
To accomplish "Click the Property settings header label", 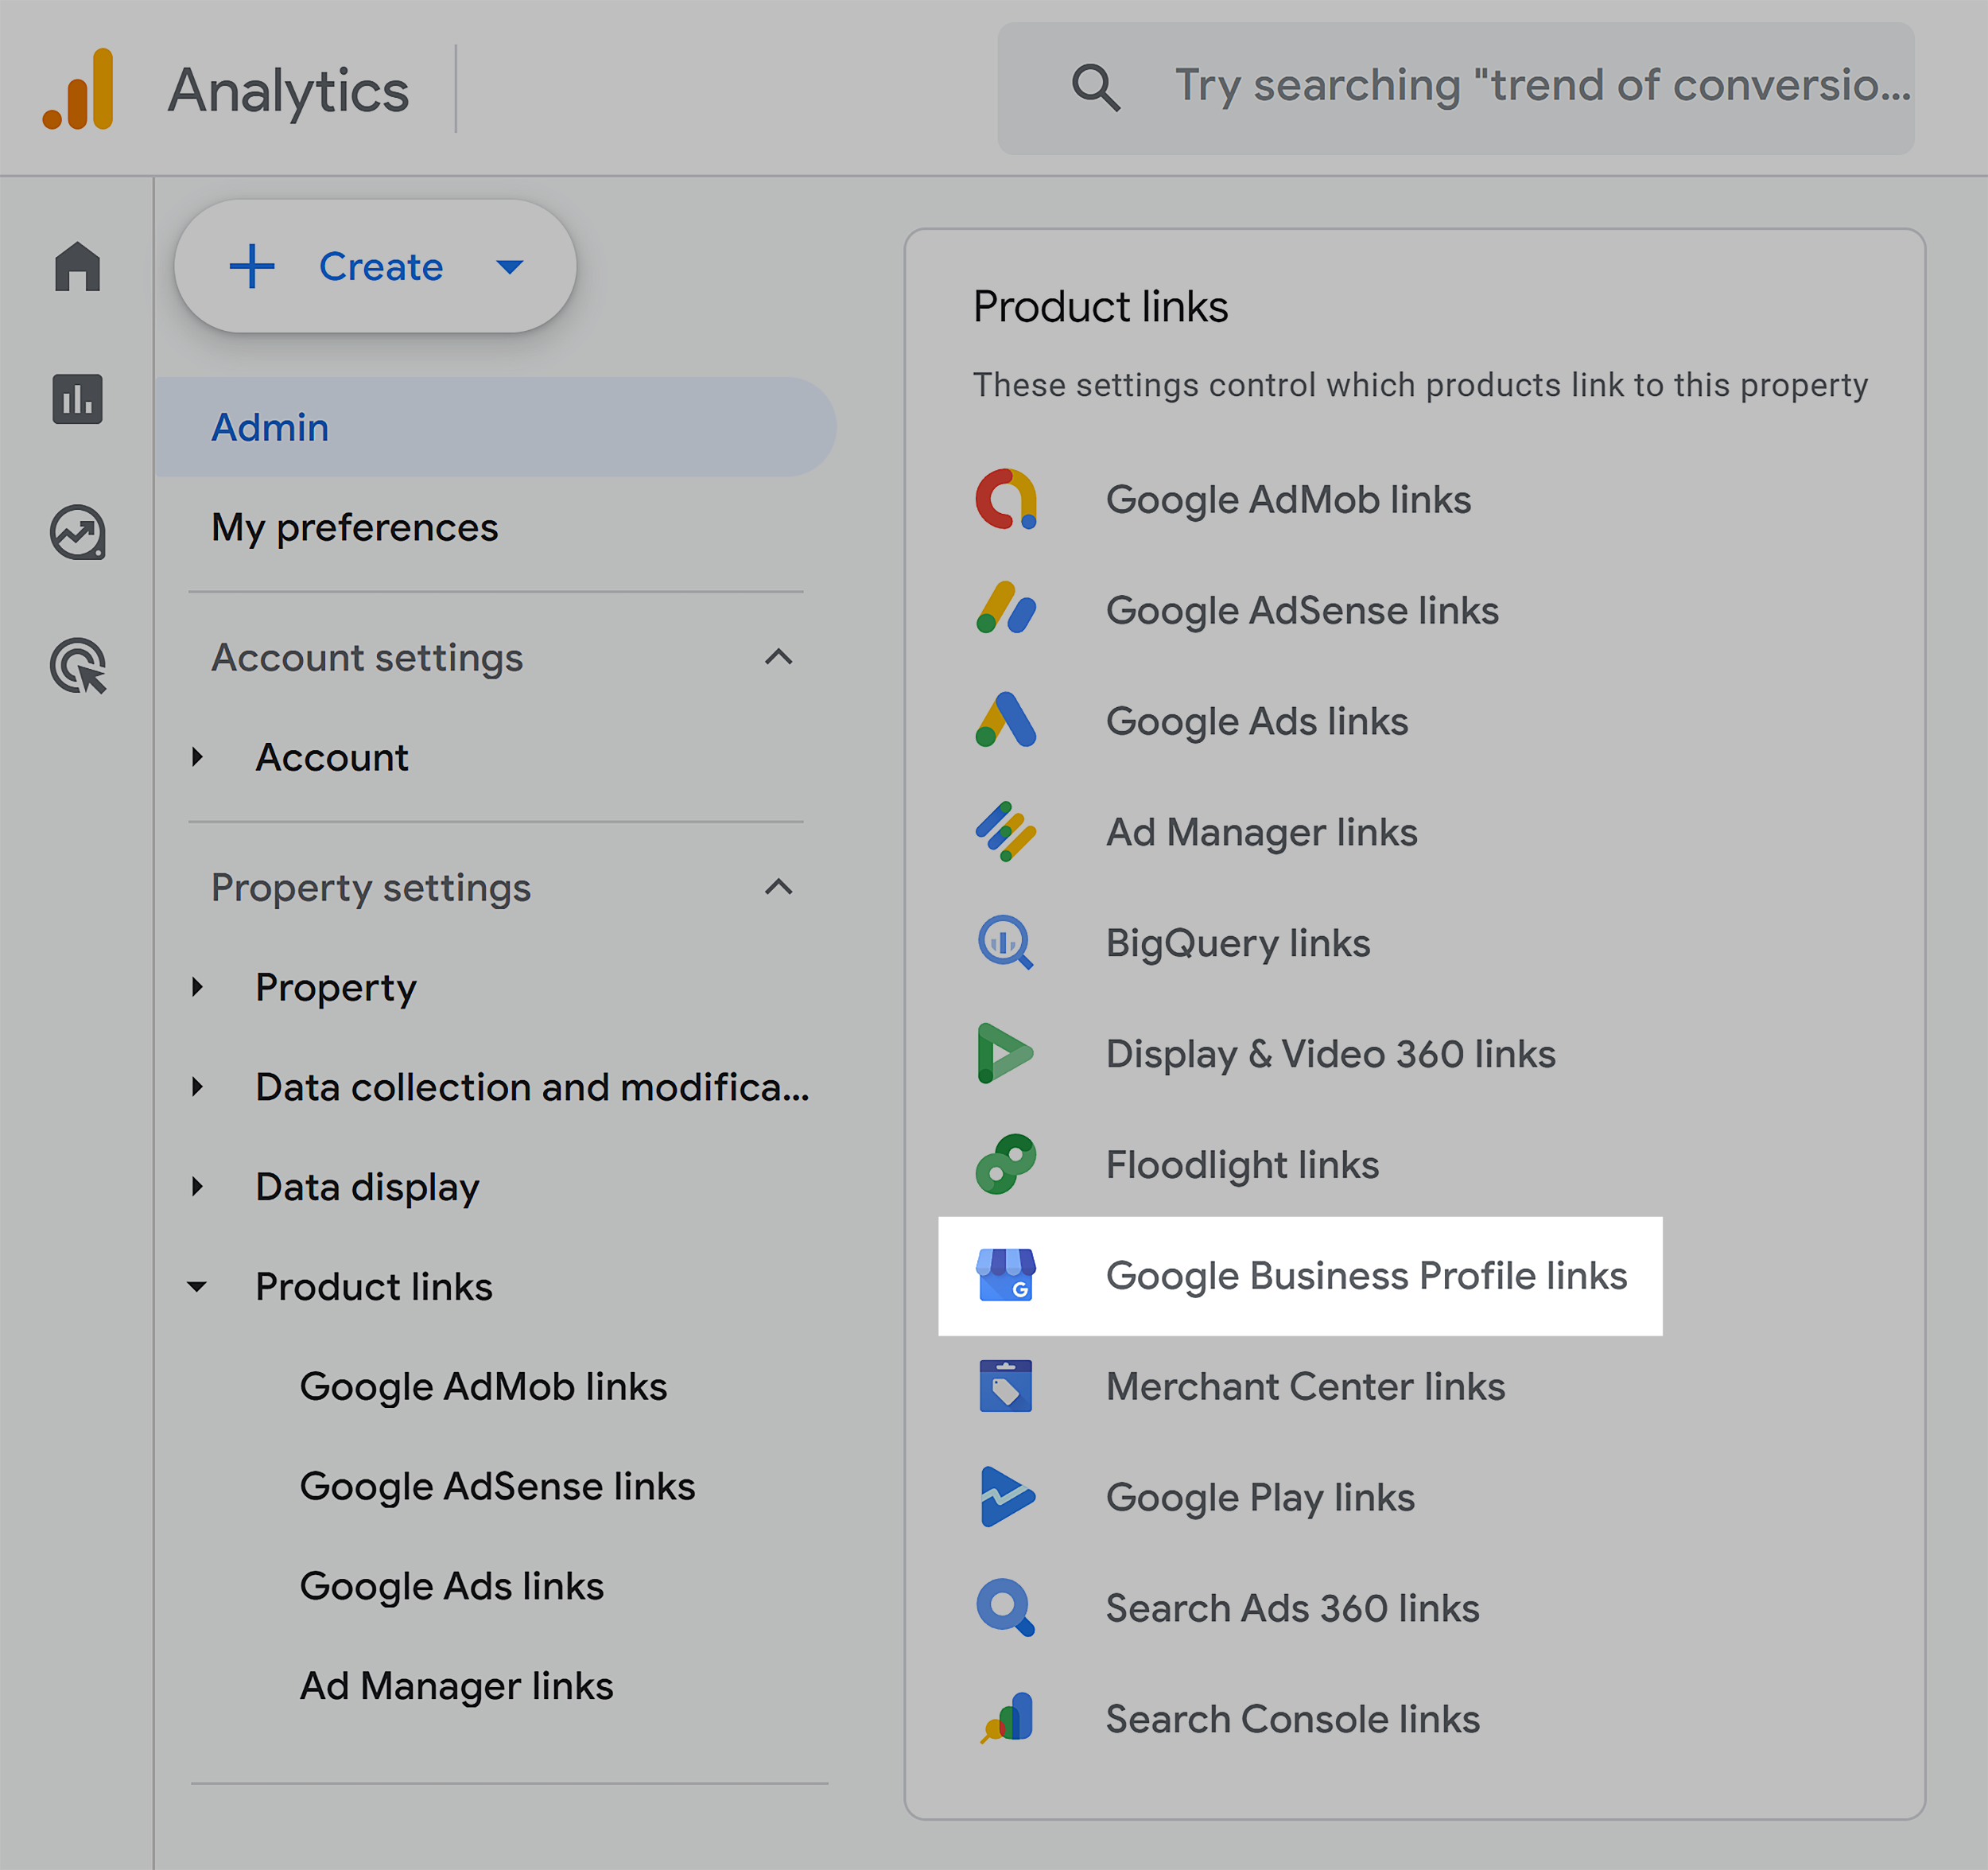I will (x=371, y=888).
